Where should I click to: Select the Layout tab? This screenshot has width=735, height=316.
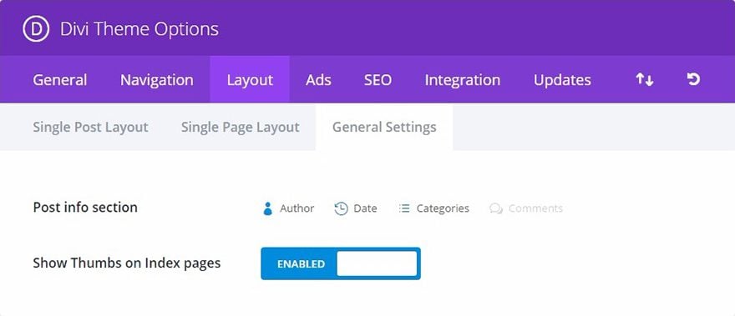250,79
